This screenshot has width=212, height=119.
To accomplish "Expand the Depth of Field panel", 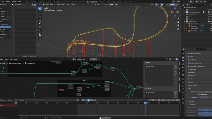I will [x=192, y=60].
